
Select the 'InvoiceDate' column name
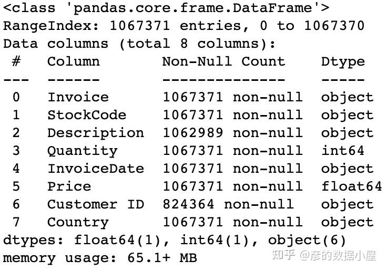pyautogui.click(x=95, y=169)
